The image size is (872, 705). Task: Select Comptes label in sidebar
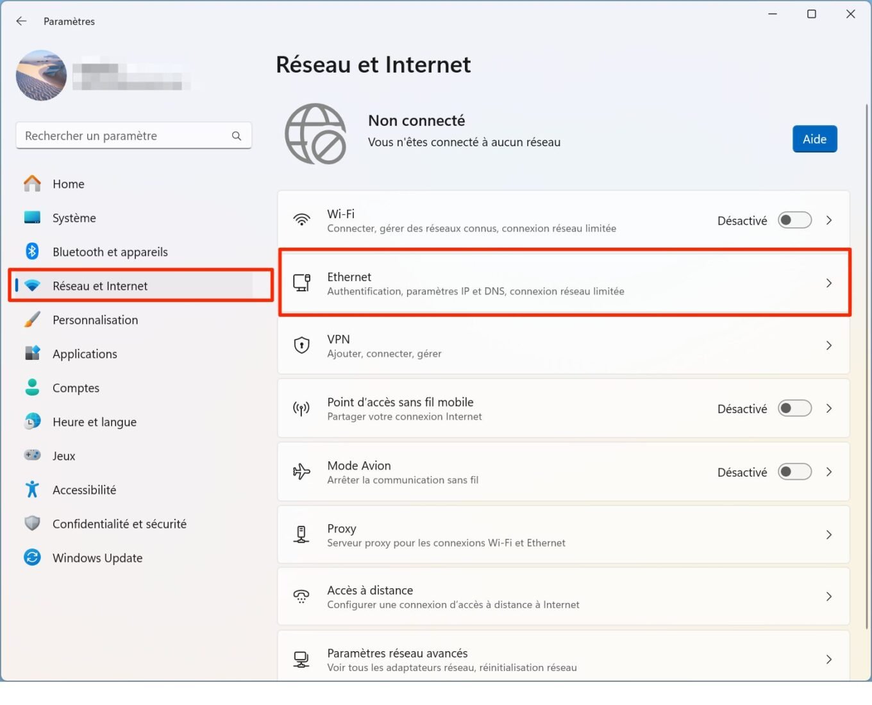coord(76,388)
